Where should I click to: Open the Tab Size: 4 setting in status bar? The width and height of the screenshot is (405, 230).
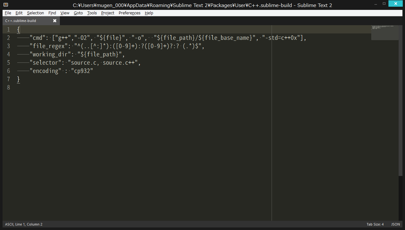(x=375, y=224)
